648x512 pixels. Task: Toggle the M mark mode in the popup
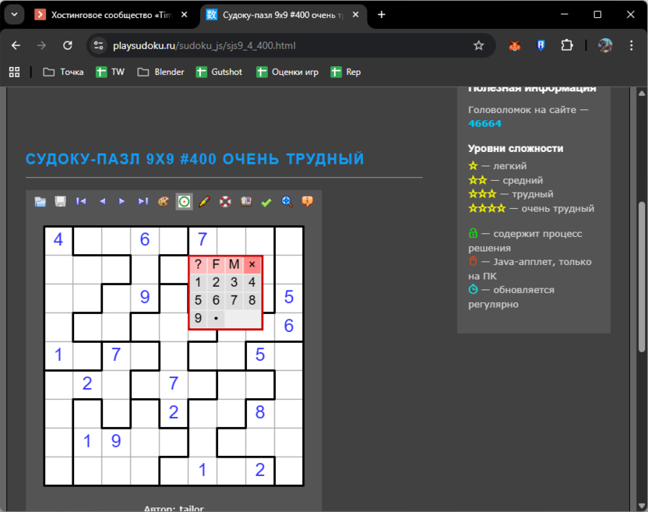[234, 264]
